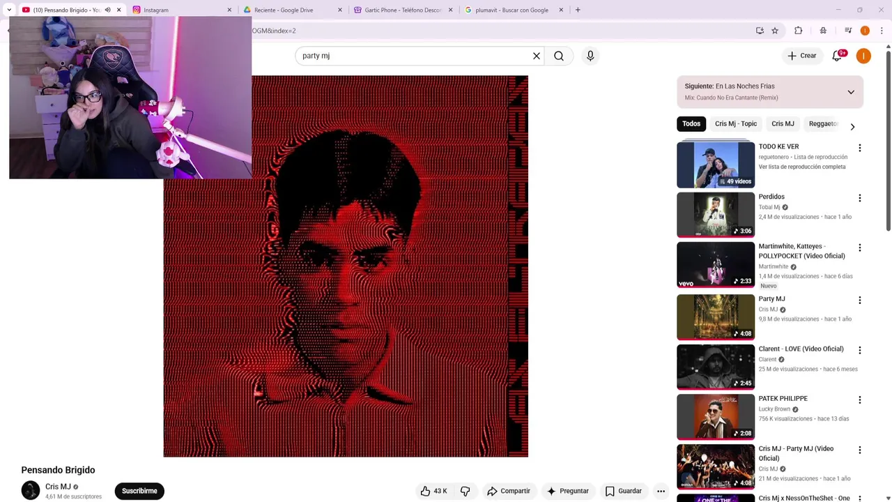The image size is (892, 502).
Task: Open the browser extensions puzzle icon
Action: 799,31
